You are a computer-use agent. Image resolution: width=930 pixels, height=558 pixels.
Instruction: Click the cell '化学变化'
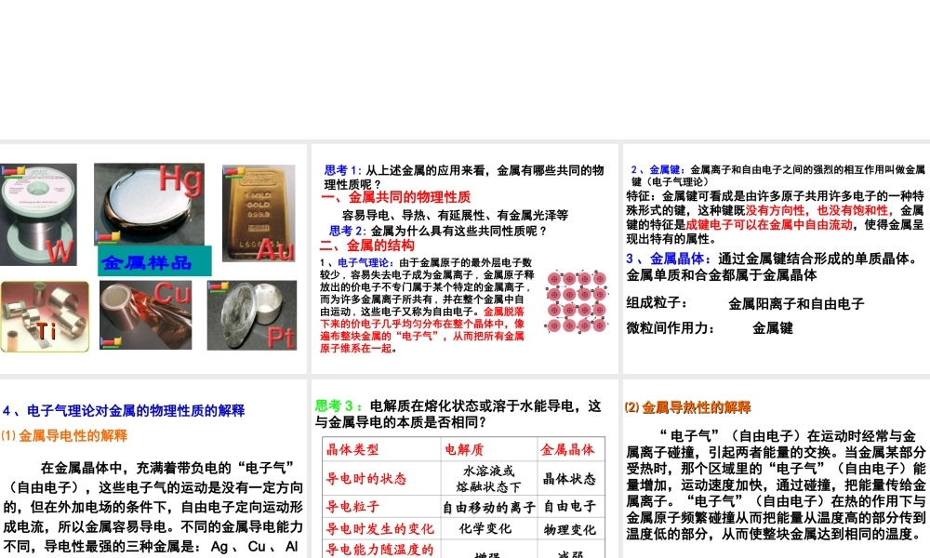point(485,528)
